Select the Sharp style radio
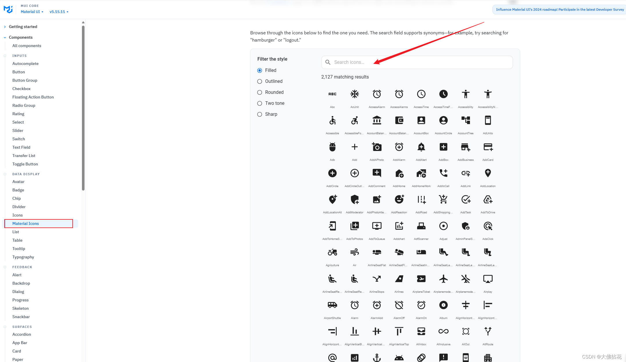Viewport: 626px width, 362px height. pos(260,114)
